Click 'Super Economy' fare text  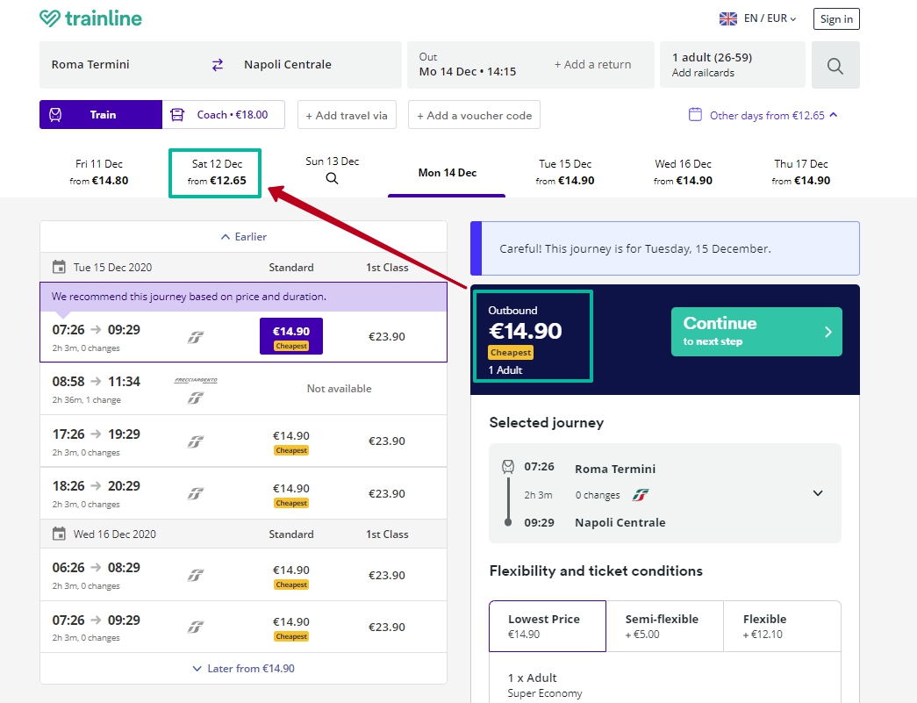(545, 693)
